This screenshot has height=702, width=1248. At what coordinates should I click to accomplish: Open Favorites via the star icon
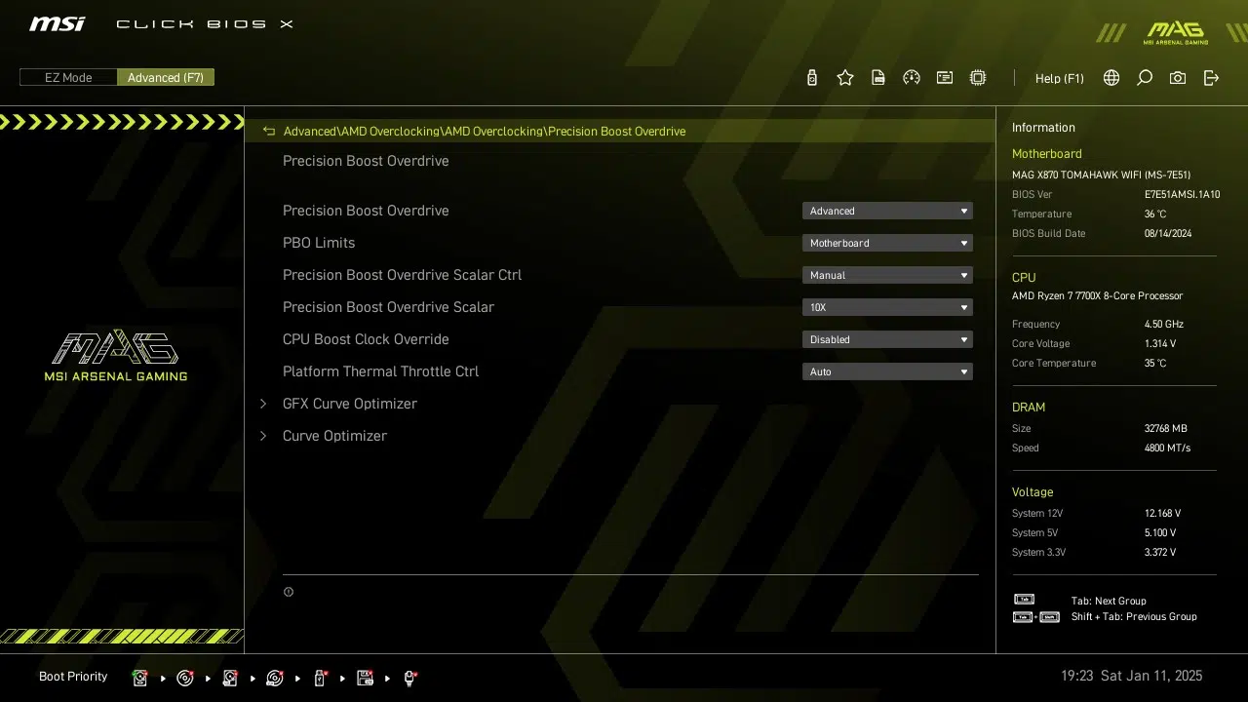click(x=845, y=78)
